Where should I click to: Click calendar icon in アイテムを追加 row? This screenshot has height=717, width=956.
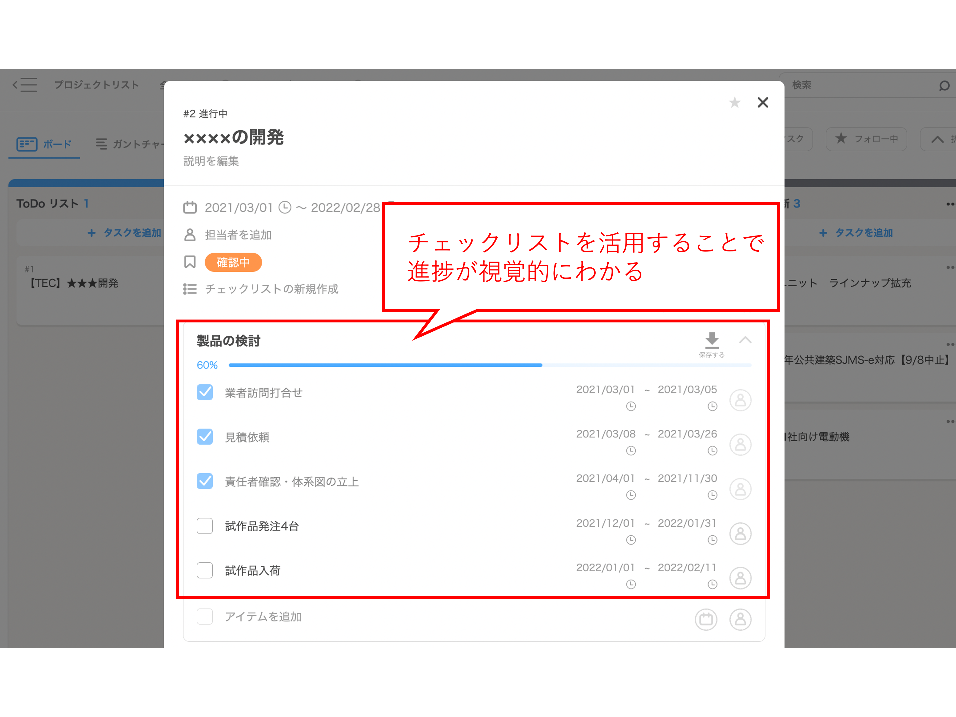706,620
